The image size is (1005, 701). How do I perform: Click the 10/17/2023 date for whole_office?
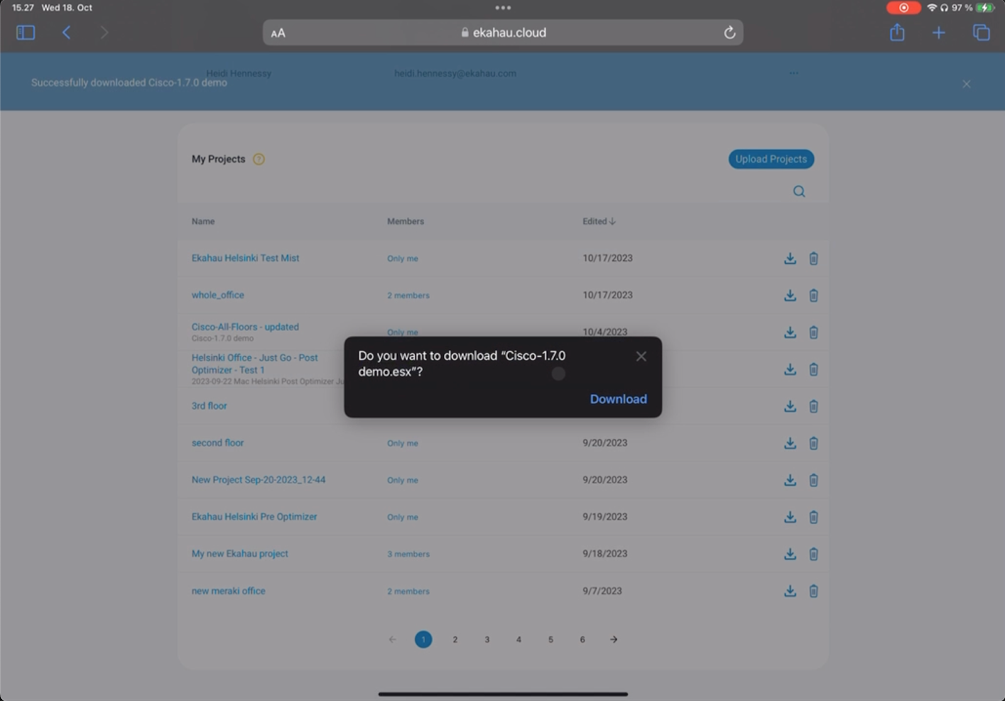point(607,295)
